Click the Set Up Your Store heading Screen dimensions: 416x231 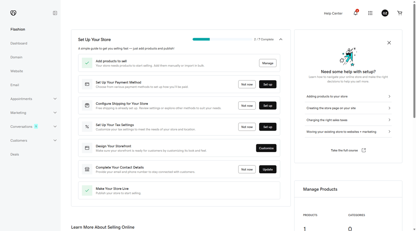pyautogui.click(x=94, y=39)
